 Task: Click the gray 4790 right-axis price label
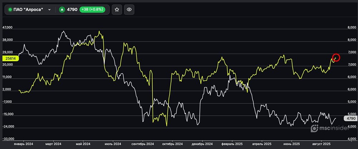pyautogui.click(x=350, y=118)
